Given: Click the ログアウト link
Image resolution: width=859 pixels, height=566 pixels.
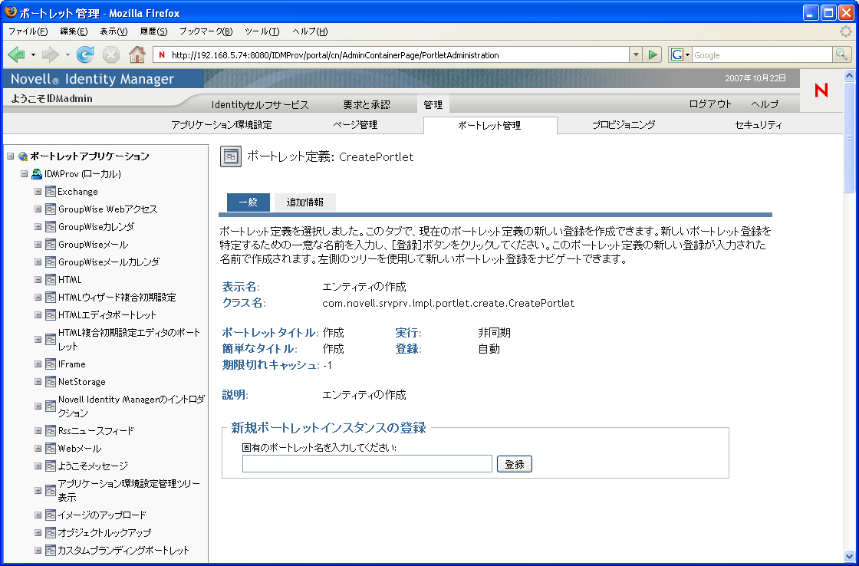Looking at the screenshot, I should (710, 104).
